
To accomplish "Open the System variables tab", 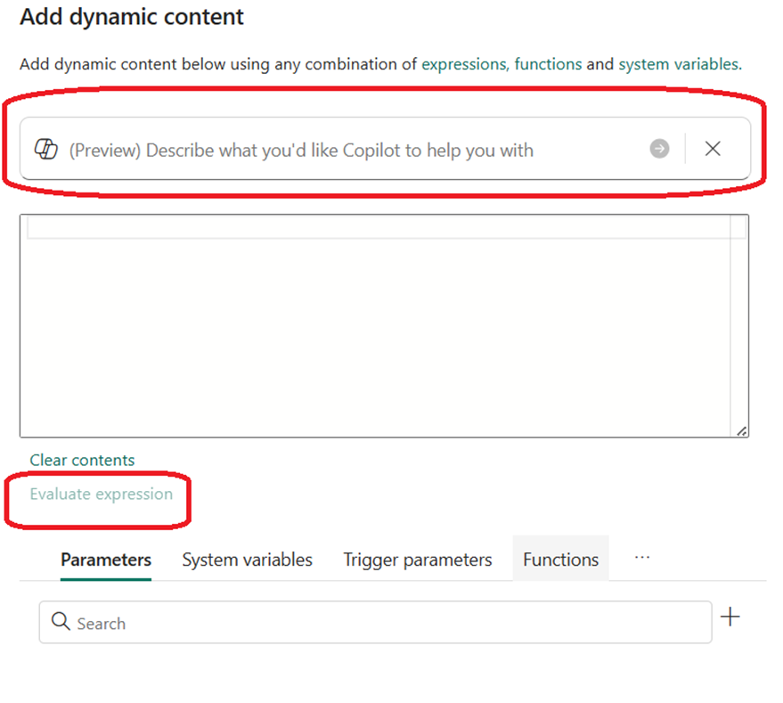I will pyautogui.click(x=247, y=560).
